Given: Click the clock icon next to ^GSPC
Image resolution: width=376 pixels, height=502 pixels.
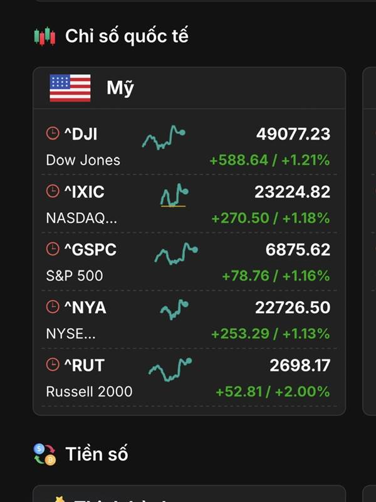Looking at the screenshot, I should point(53,249).
